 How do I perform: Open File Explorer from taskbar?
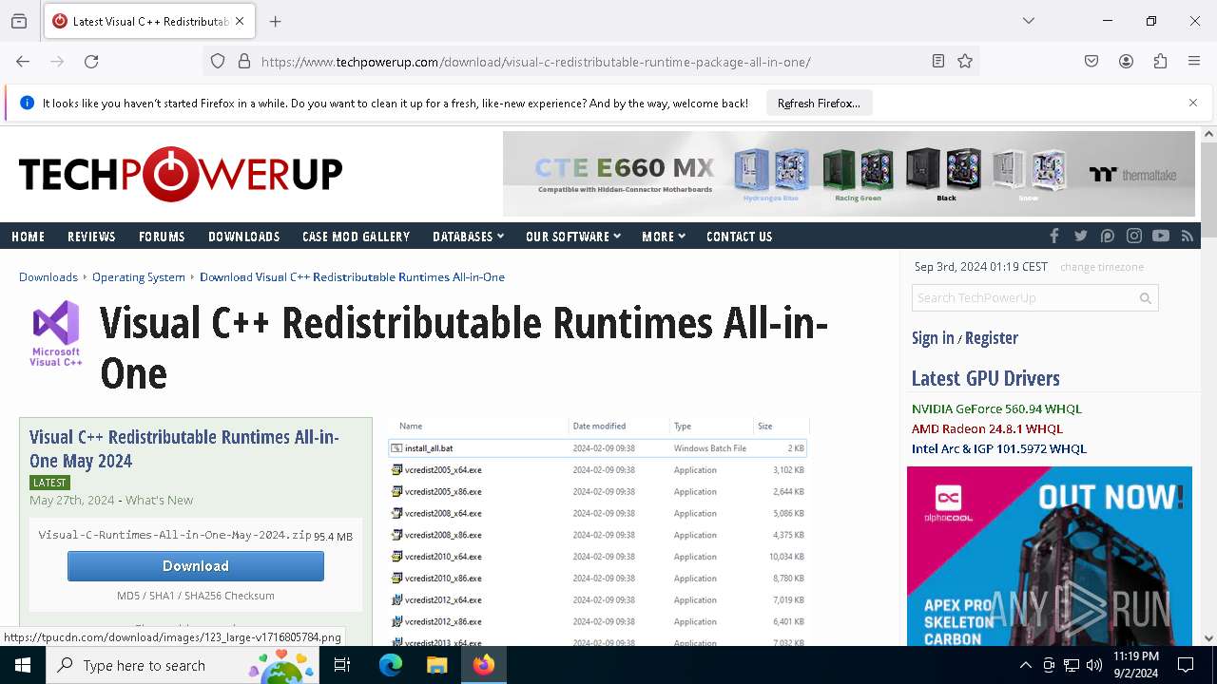coord(436,665)
